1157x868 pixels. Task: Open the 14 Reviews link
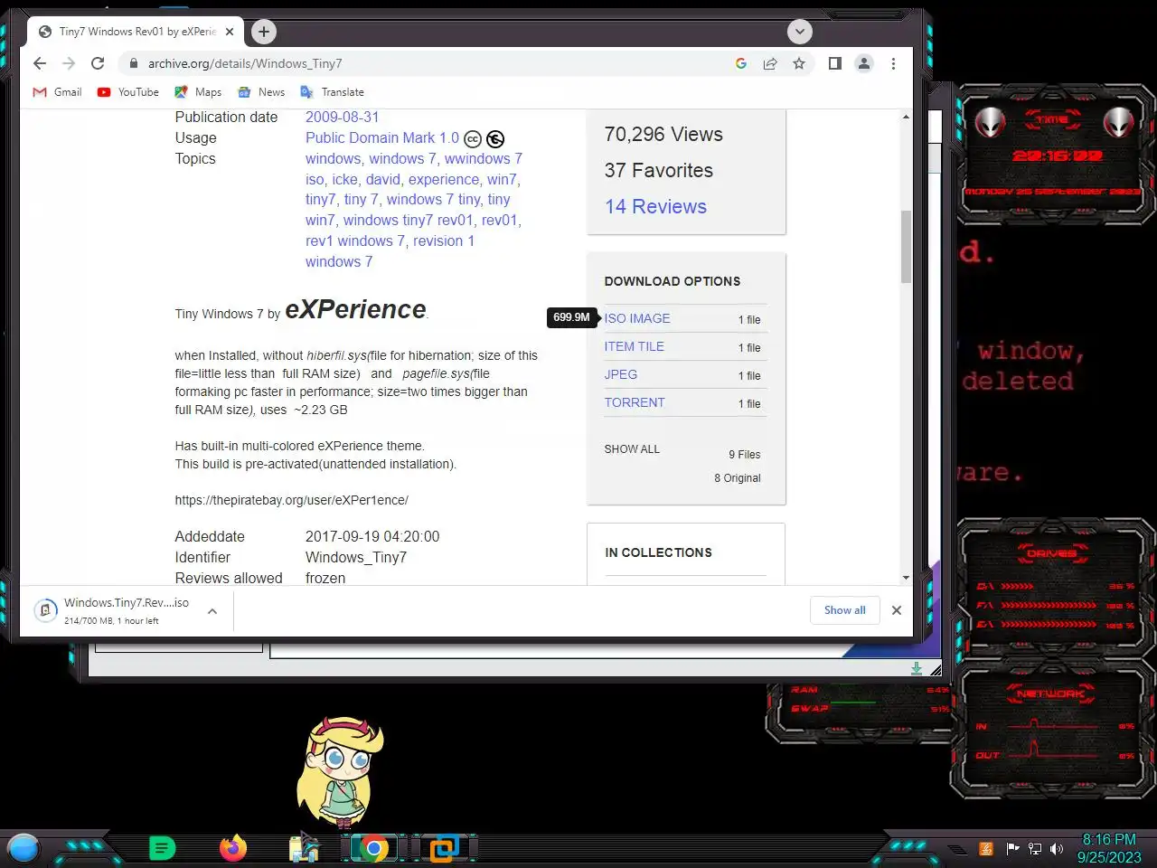coord(655,206)
